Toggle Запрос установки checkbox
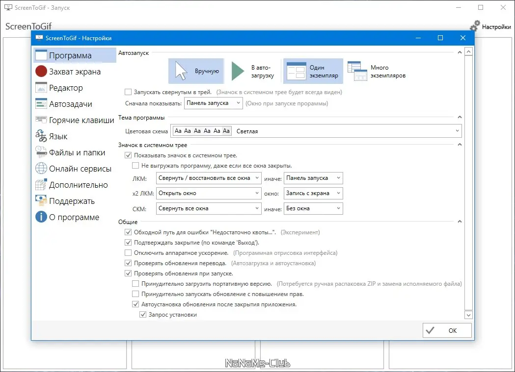Image resolution: width=515 pixels, height=372 pixels. (143, 314)
